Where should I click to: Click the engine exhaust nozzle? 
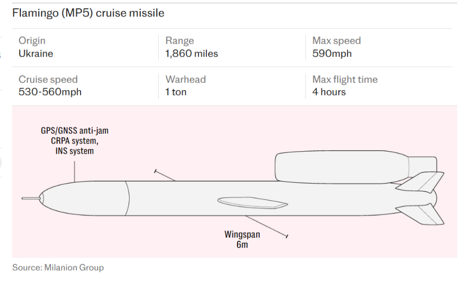(422, 168)
